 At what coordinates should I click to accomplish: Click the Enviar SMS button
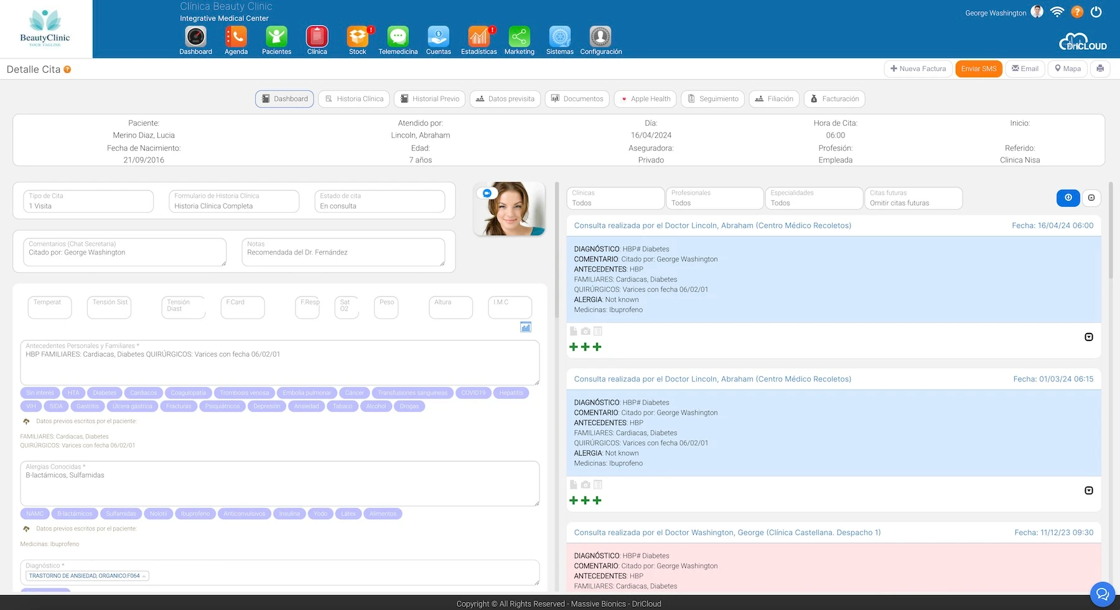[x=978, y=68]
